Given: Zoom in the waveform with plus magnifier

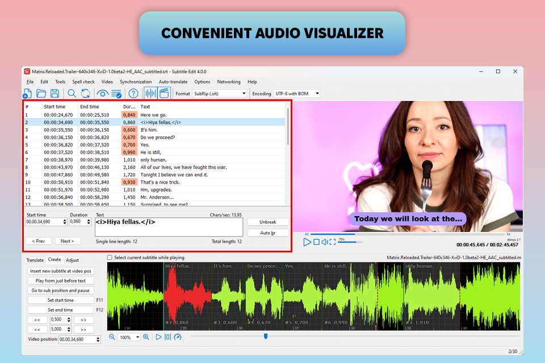Looking at the screenshot, I should point(146,337).
